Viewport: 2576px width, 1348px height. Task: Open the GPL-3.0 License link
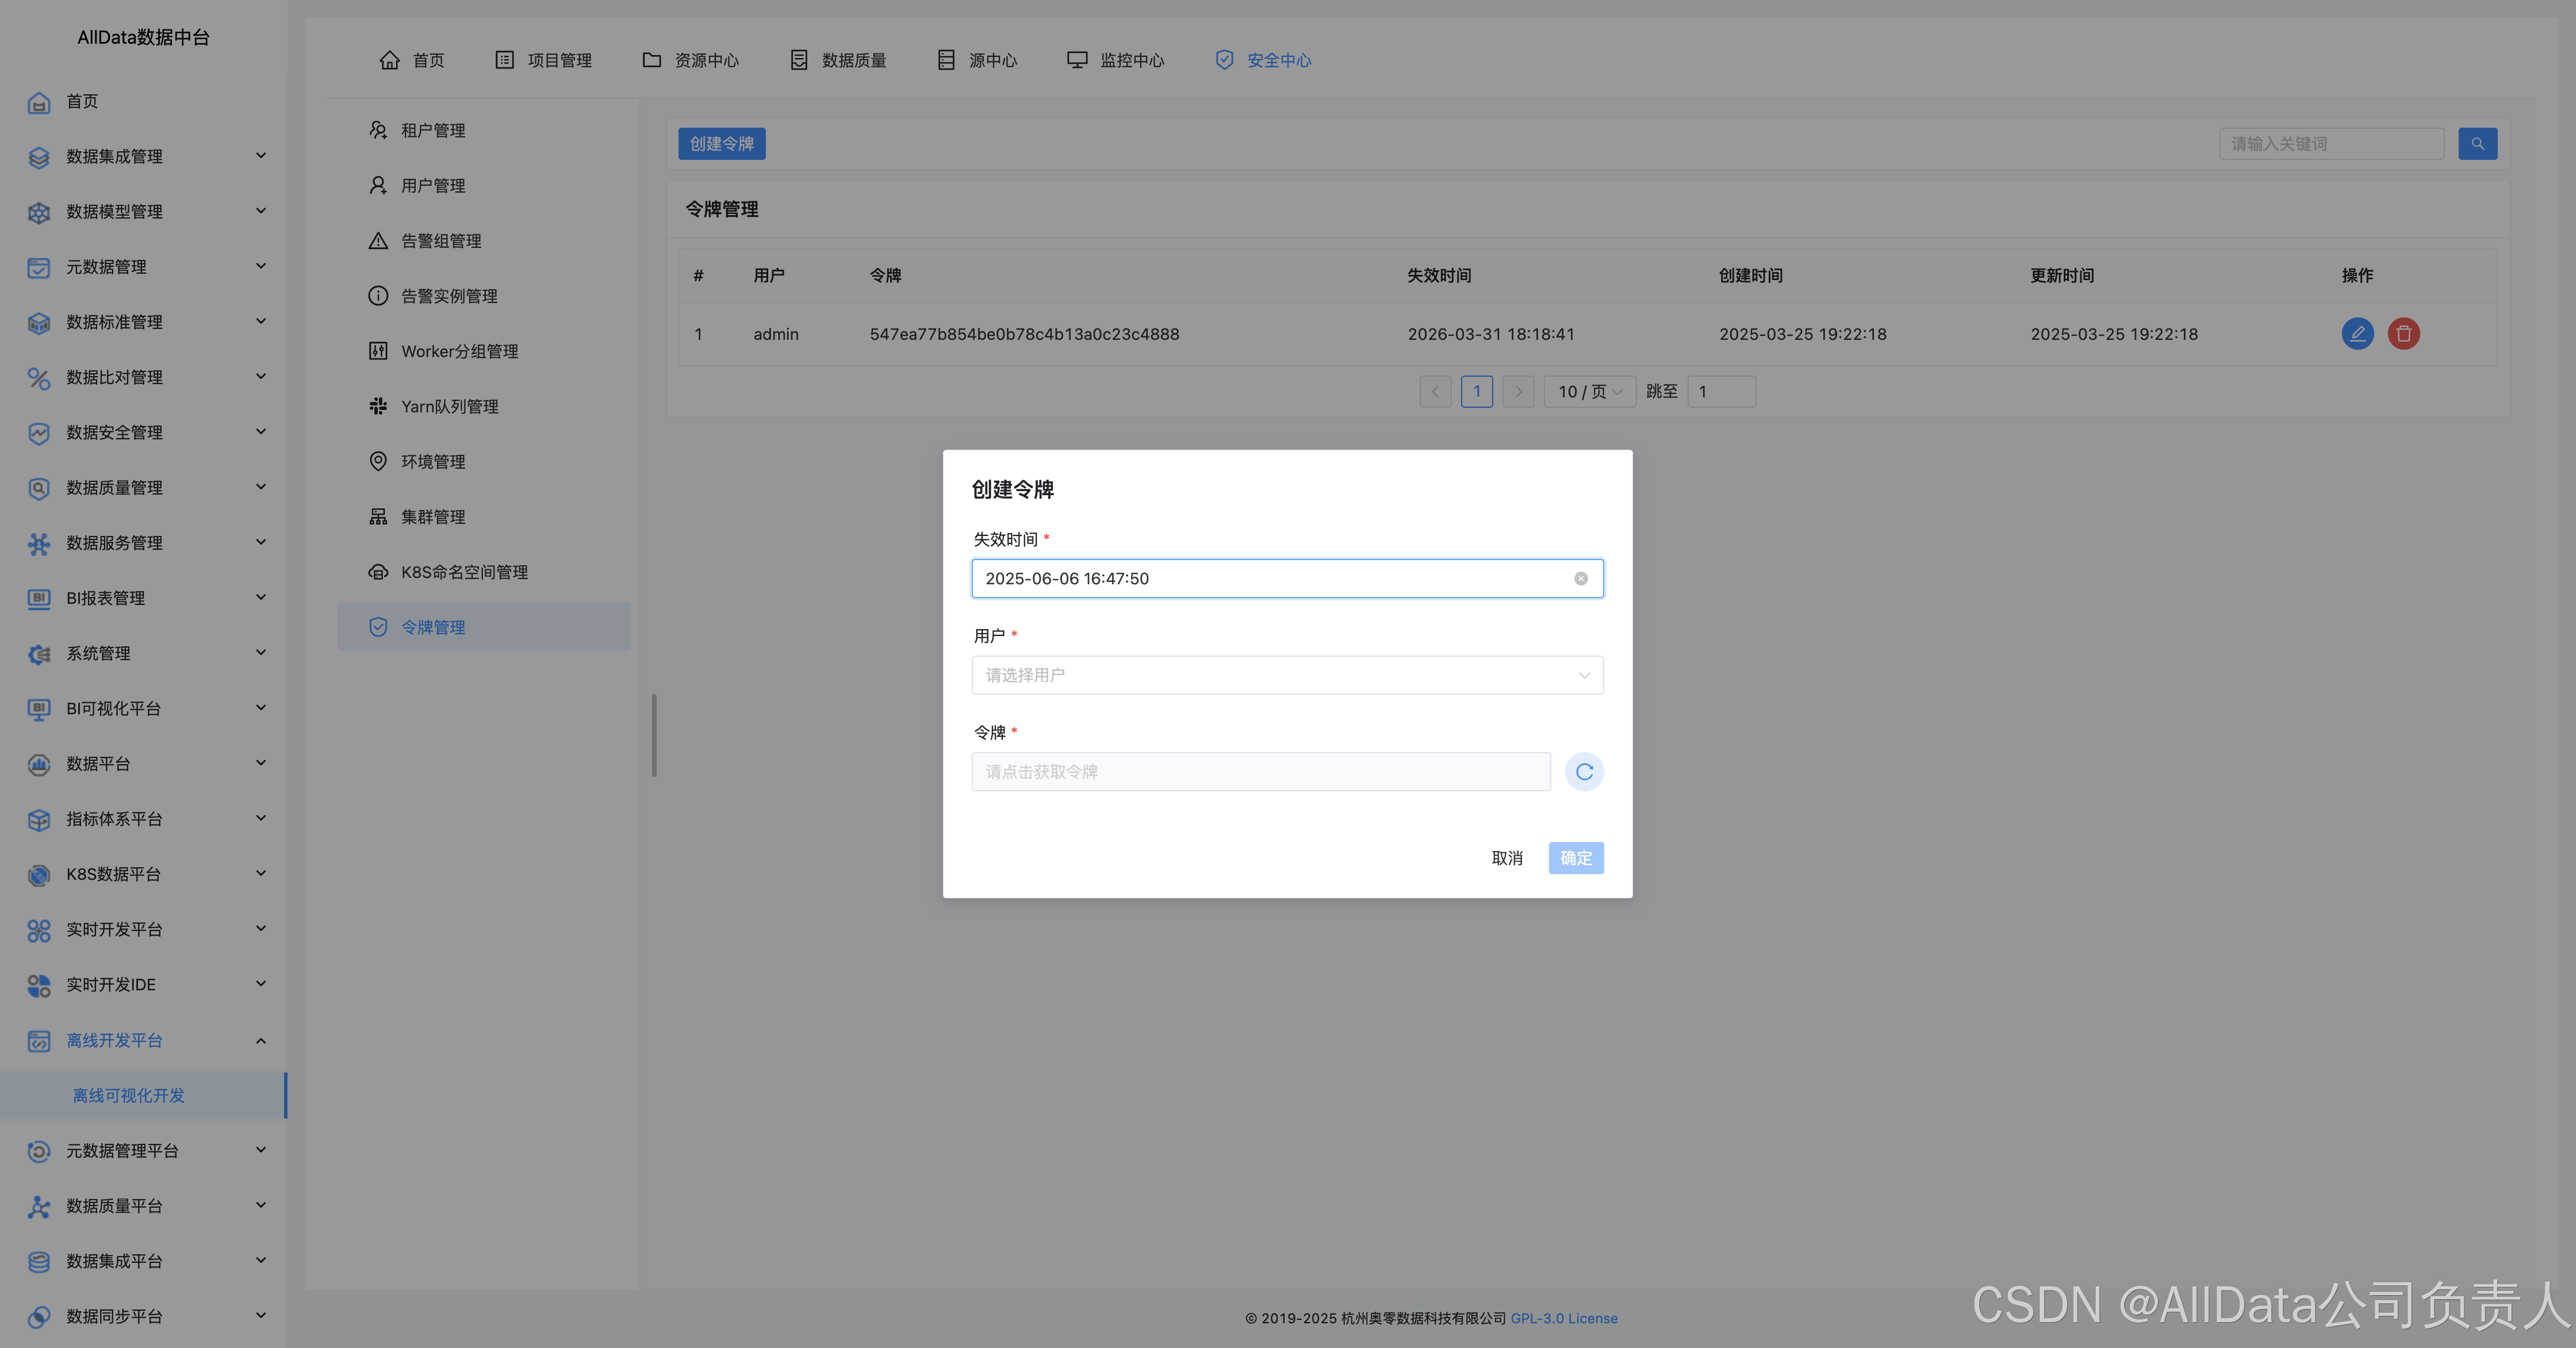click(1564, 1318)
